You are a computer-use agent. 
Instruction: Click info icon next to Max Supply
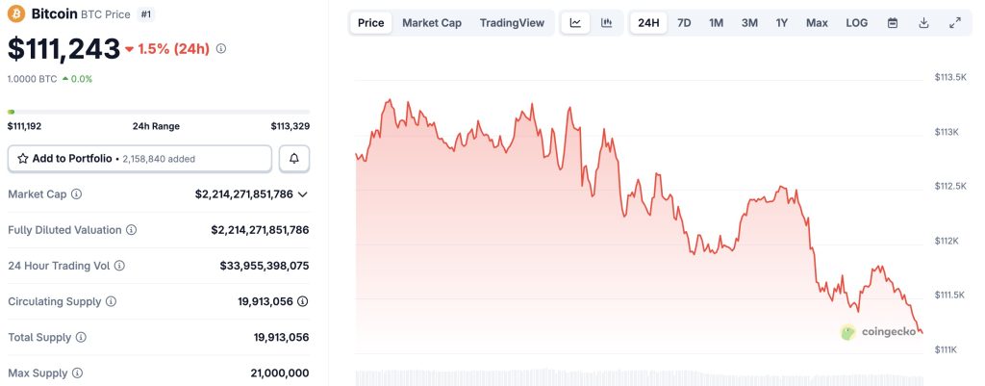pyautogui.click(x=77, y=373)
